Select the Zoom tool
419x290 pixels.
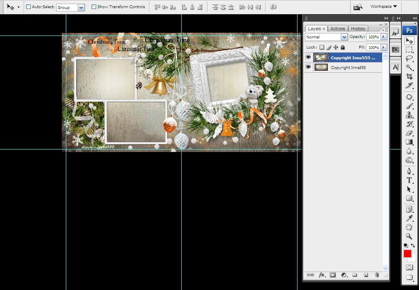pyautogui.click(x=409, y=236)
